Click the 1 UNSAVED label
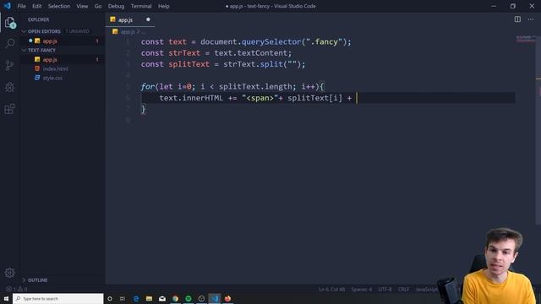 [x=77, y=31]
